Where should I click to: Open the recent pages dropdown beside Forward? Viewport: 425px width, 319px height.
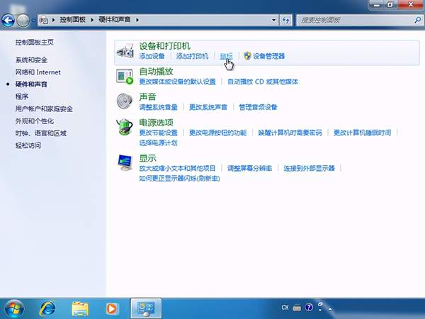click(33, 21)
